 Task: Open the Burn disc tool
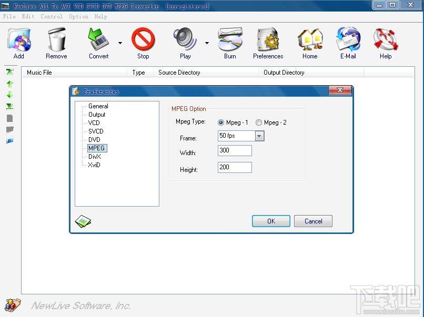tap(230, 40)
